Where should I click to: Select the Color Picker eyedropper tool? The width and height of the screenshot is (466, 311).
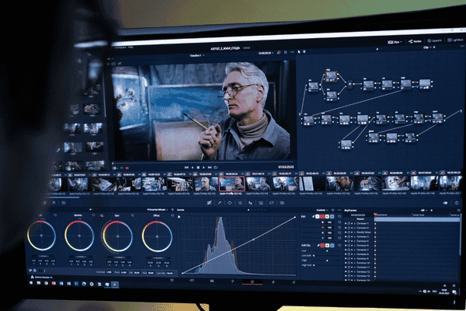pyautogui.click(x=220, y=203)
